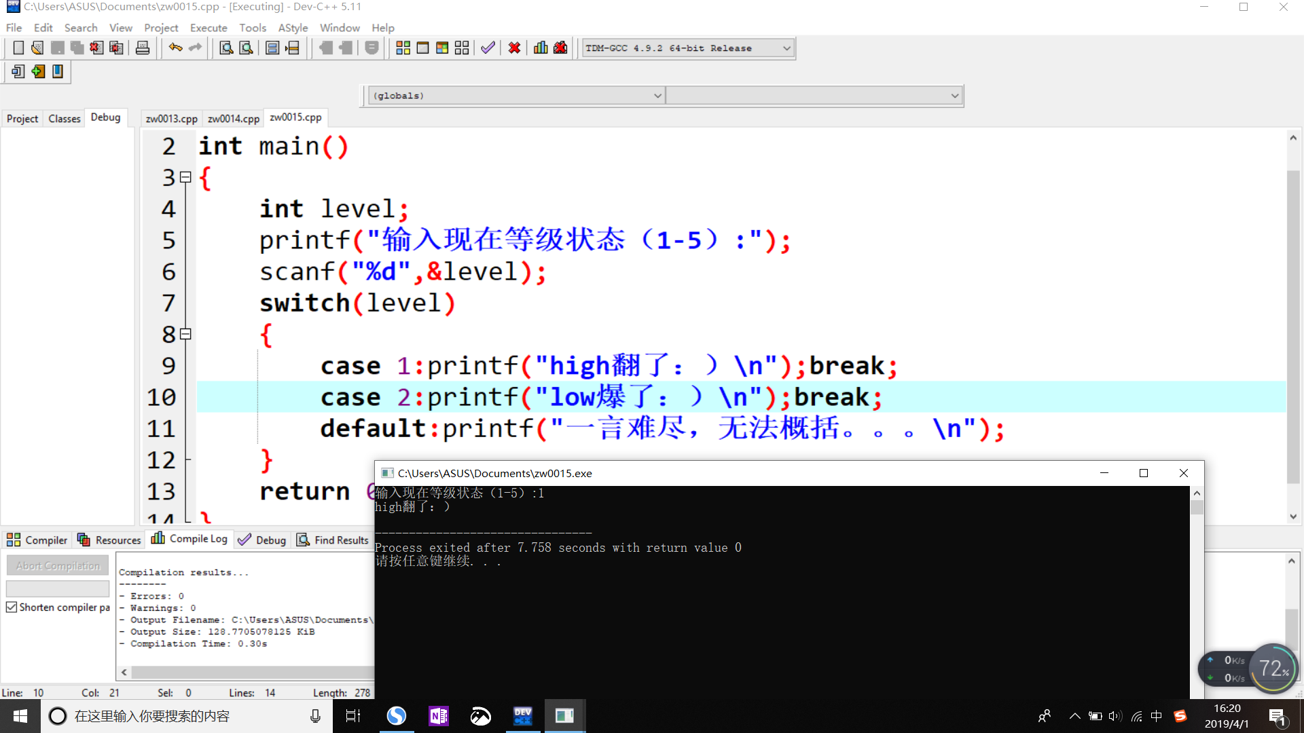The image size is (1304, 733).
Task: Click the Print toolbar icon
Action: pyautogui.click(x=143, y=48)
